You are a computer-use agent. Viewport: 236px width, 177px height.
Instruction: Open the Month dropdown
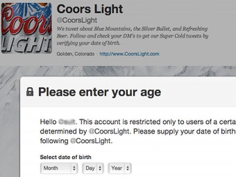(x=59, y=168)
